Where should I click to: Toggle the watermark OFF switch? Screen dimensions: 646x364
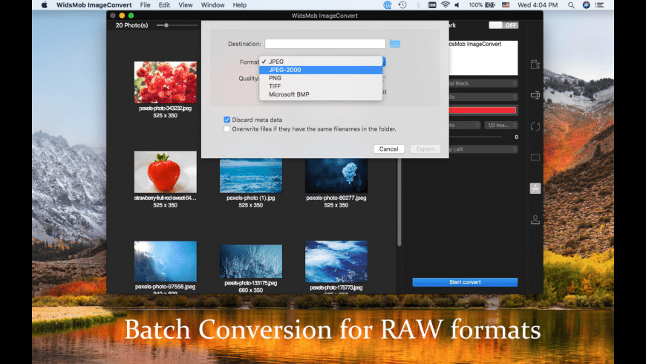click(503, 25)
